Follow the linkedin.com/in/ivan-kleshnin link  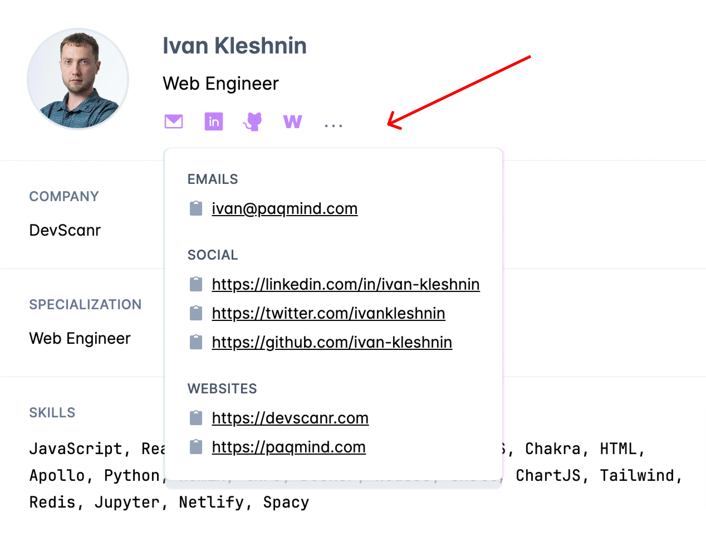click(345, 284)
